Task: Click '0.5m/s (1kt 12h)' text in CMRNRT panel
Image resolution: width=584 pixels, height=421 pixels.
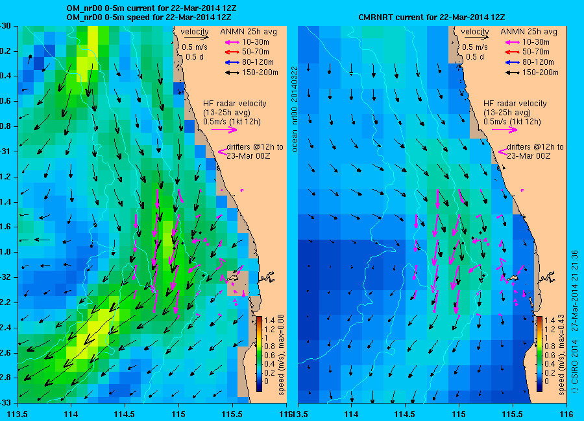Action: click(513, 122)
